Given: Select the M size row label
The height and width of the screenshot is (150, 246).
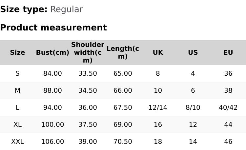Looking at the screenshot, I should (x=17, y=90).
